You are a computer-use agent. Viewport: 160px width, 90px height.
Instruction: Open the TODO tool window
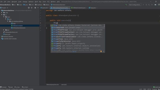[25, 87]
